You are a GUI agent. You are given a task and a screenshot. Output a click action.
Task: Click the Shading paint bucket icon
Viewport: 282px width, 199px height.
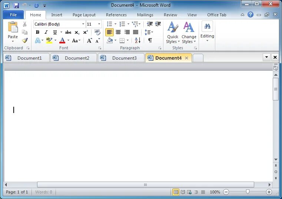click(x=110, y=40)
